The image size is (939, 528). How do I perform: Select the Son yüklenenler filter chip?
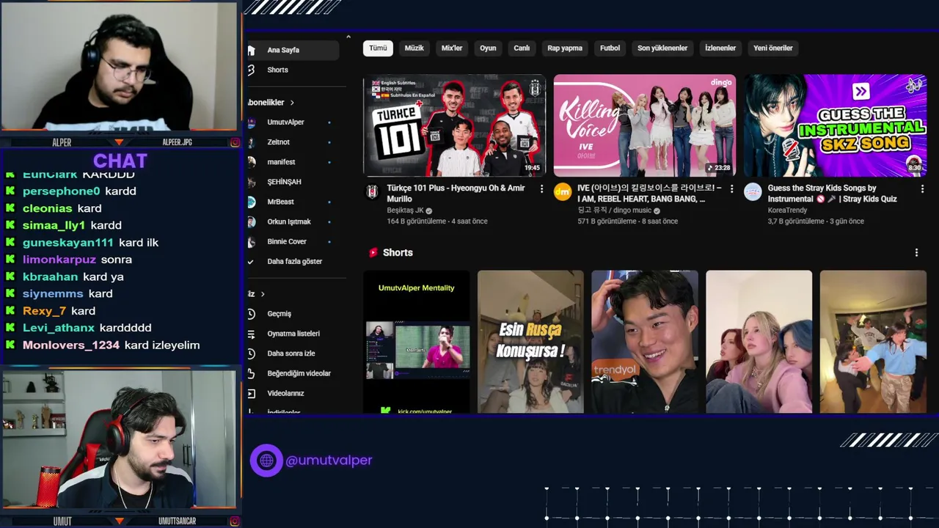coord(662,48)
